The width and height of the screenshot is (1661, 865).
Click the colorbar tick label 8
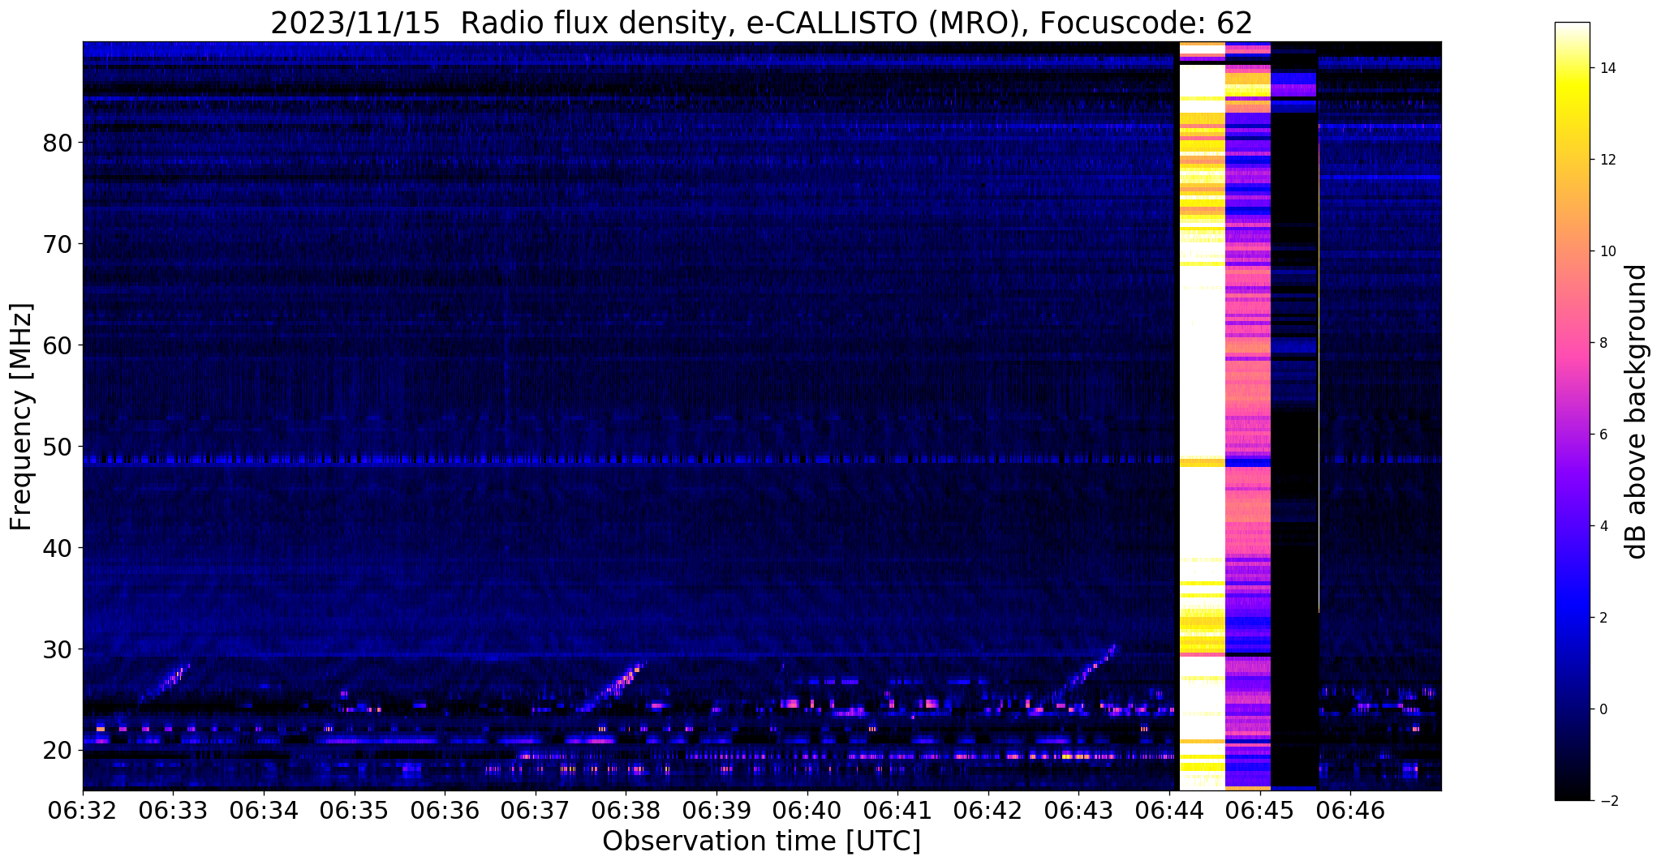(x=1602, y=343)
